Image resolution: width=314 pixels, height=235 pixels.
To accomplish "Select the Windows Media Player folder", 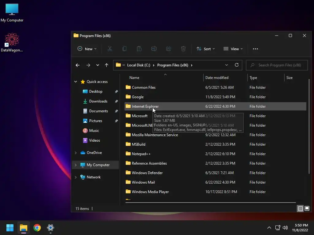I will (x=215, y=192).
